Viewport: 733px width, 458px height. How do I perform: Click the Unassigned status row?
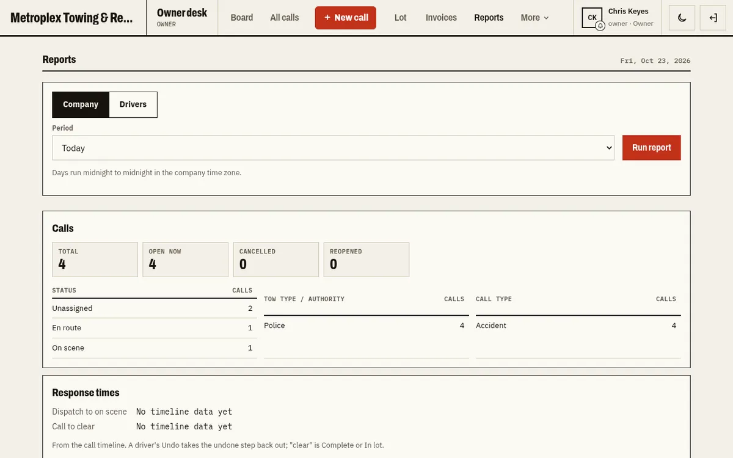pos(155,308)
